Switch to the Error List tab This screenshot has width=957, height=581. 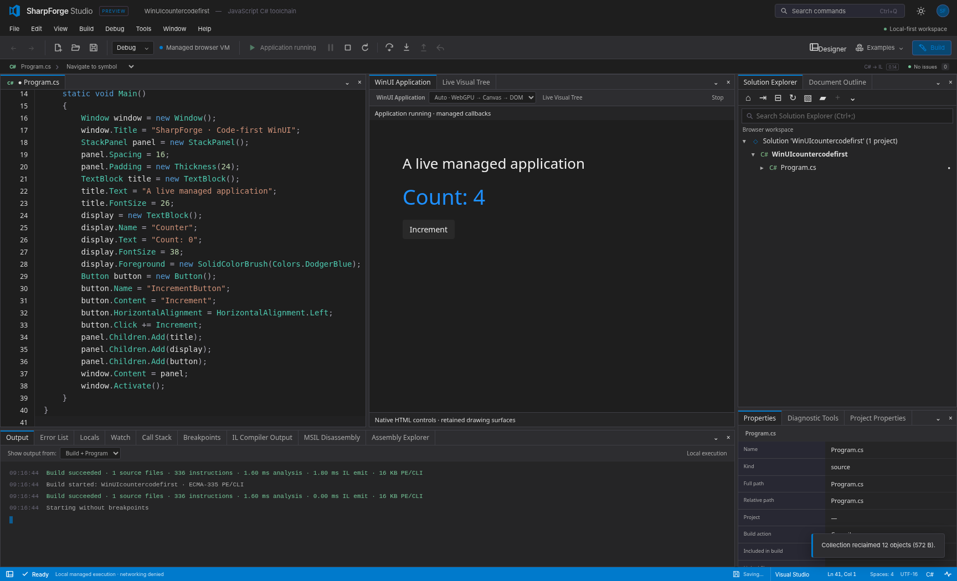tap(54, 438)
